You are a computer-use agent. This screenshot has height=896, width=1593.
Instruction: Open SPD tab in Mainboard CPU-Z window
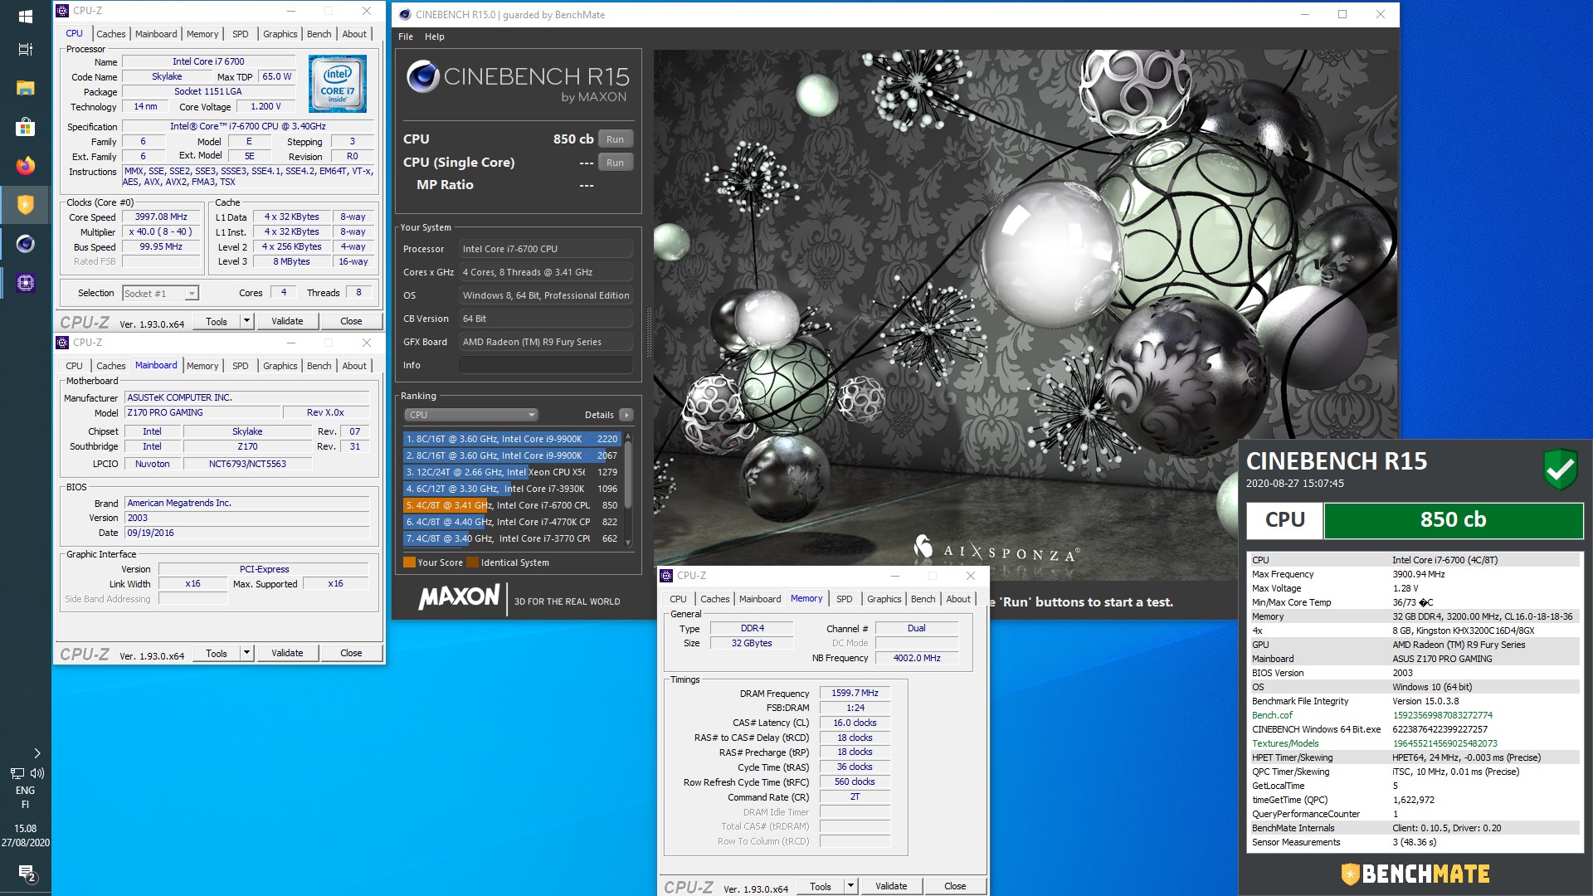point(240,366)
